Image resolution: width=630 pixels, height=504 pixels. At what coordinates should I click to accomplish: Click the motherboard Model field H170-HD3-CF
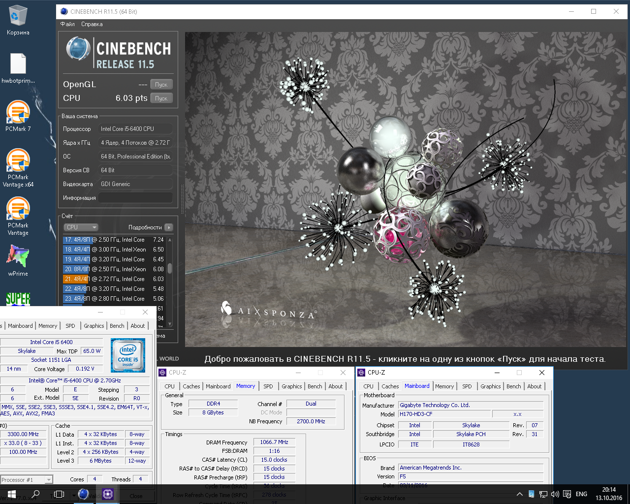point(443,414)
